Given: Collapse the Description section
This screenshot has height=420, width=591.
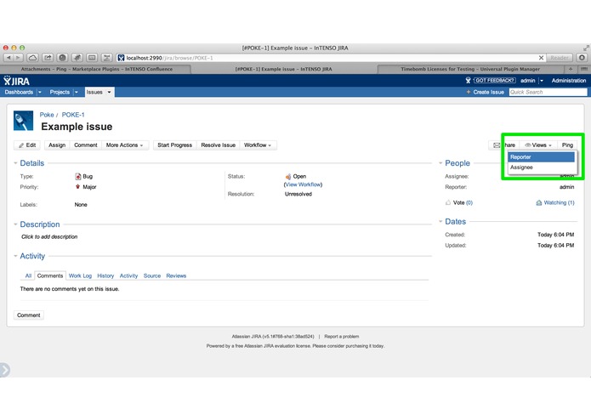Looking at the screenshot, I should click(15, 224).
